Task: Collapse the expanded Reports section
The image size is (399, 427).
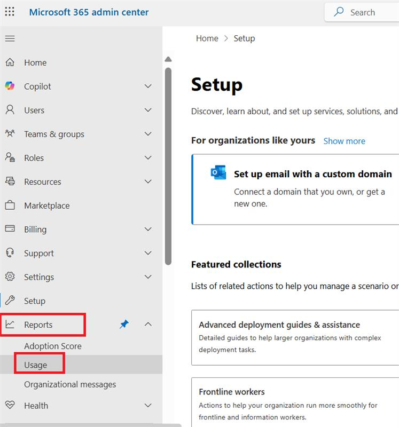Action: pos(148,325)
